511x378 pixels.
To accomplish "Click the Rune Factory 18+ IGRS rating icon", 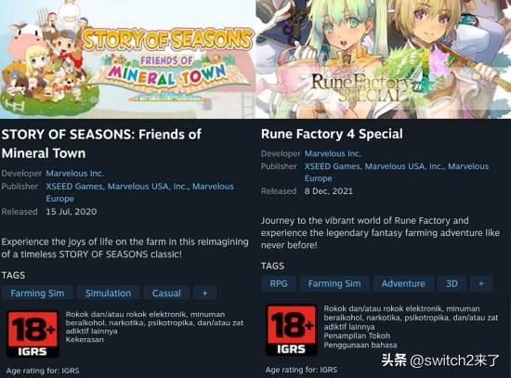I will [292, 330].
